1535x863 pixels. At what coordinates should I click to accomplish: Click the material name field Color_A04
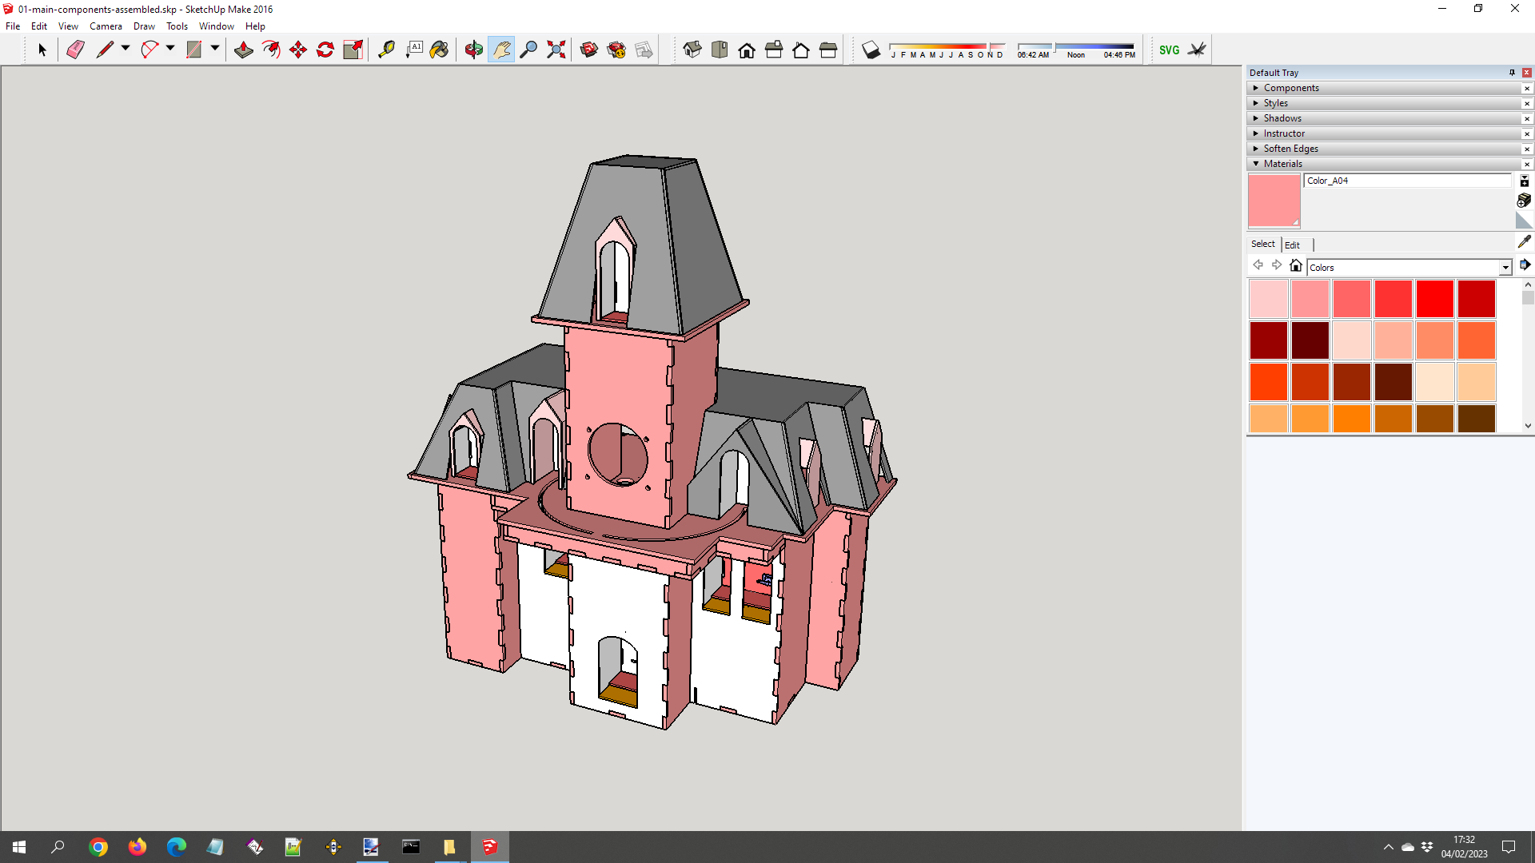1407,181
